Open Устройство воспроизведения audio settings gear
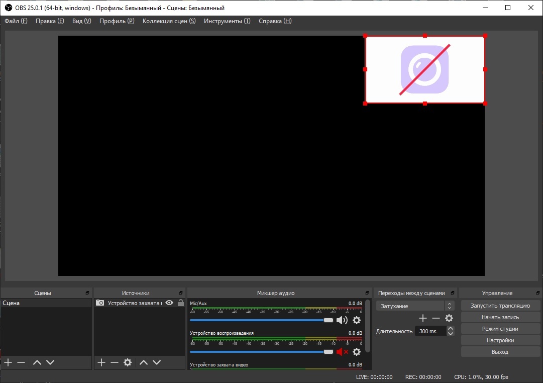Viewport: 543px width, 383px height. coord(357,352)
